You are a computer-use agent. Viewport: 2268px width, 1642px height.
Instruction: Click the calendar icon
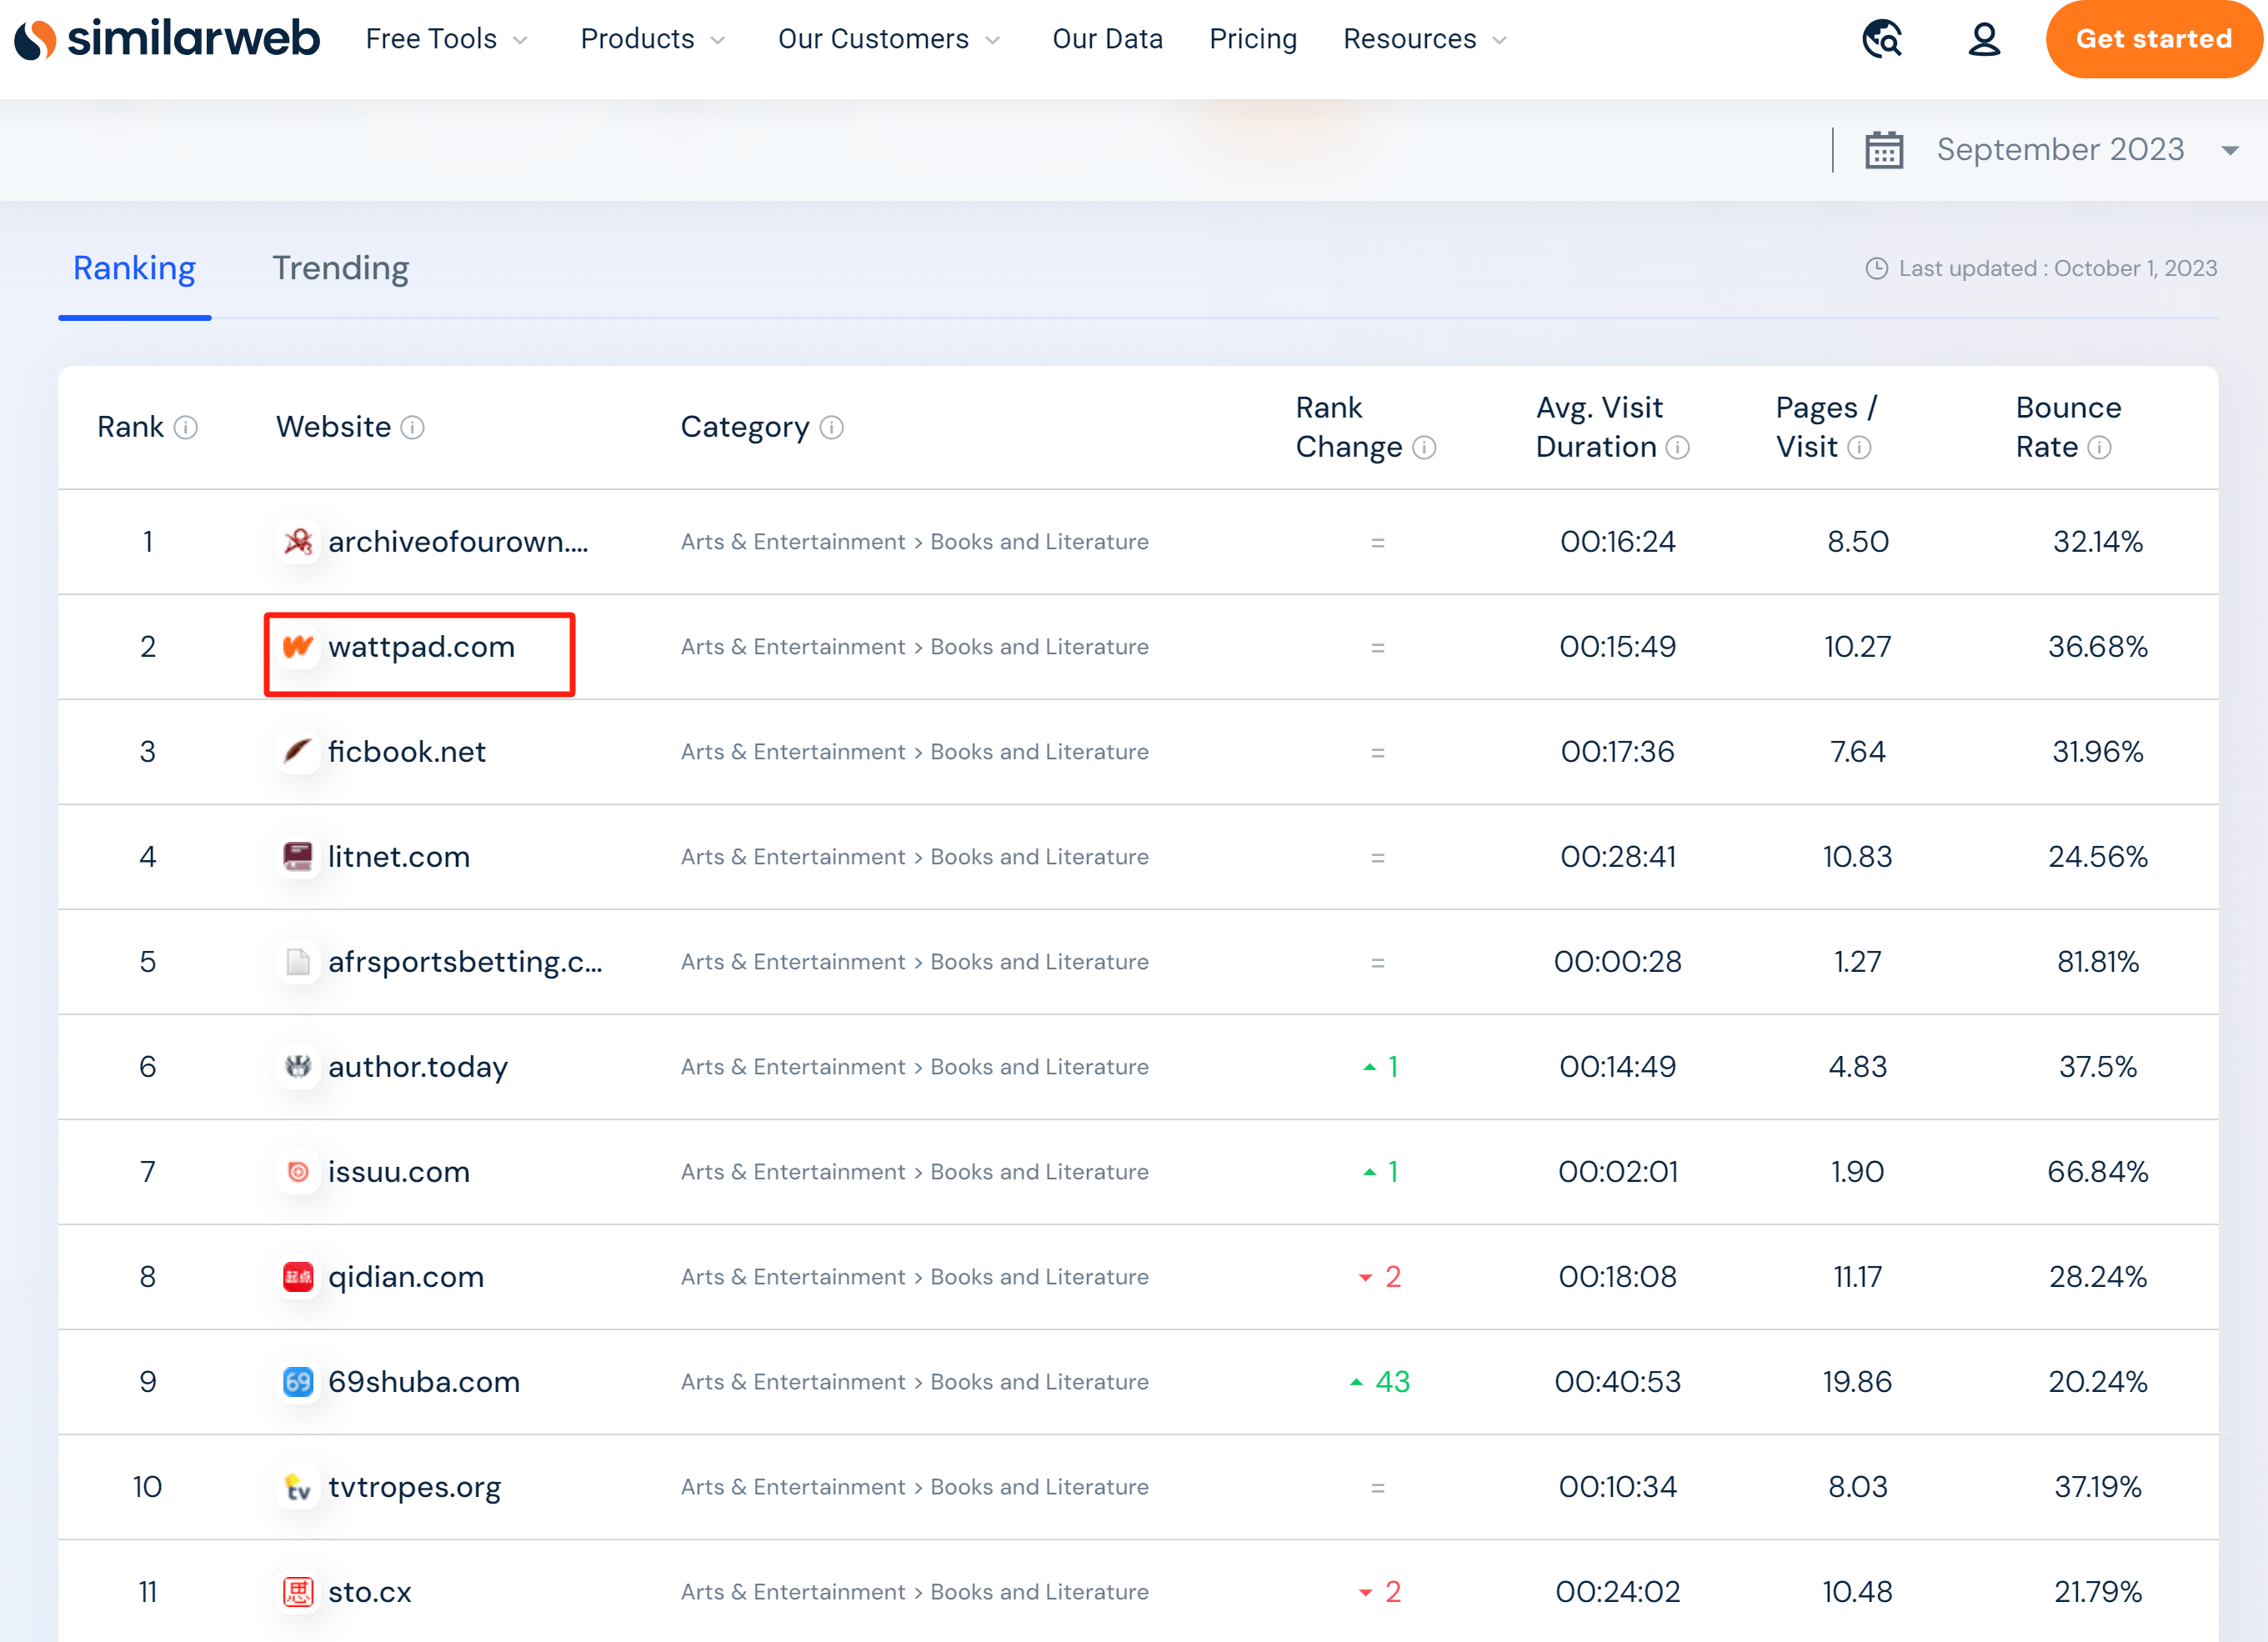tap(1884, 150)
